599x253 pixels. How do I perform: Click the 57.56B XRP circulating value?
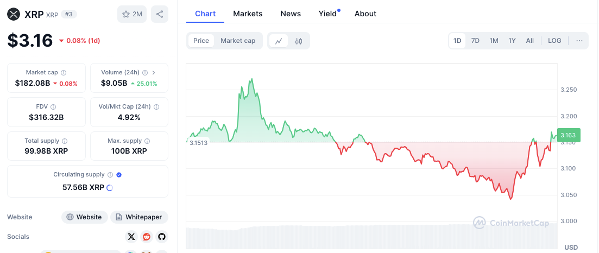tap(83, 188)
